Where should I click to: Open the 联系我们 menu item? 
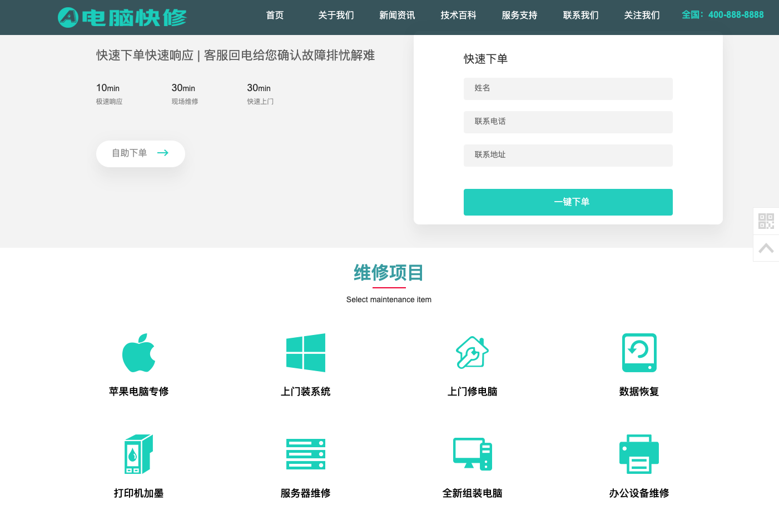(x=581, y=15)
